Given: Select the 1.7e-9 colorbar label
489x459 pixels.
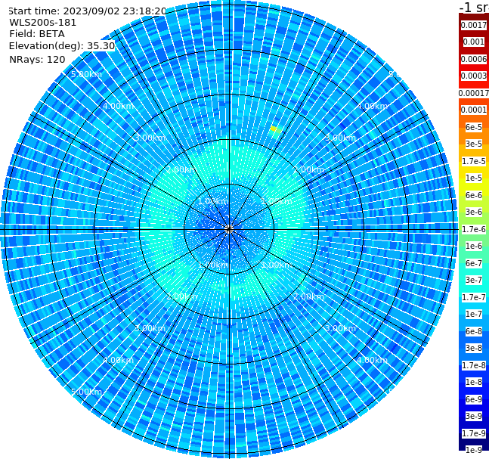Looking at the screenshot, I should click(x=474, y=433).
